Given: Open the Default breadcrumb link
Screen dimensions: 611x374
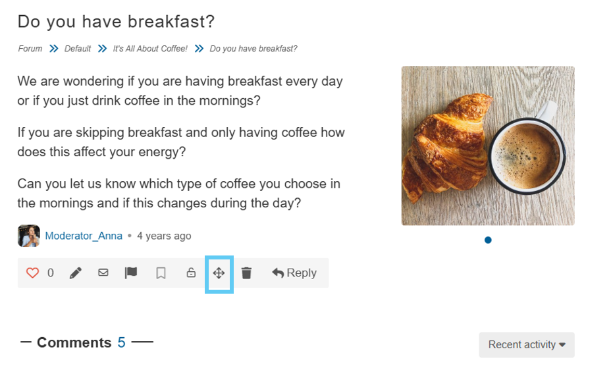Looking at the screenshot, I should pos(78,49).
